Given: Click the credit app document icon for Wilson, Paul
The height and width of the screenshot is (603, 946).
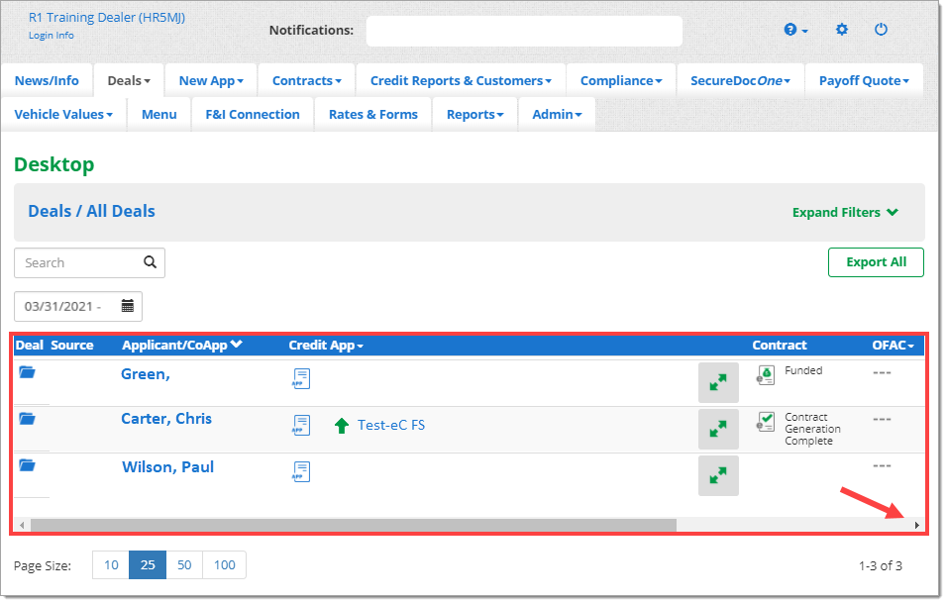Looking at the screenshot, I should tap(301, 472).
